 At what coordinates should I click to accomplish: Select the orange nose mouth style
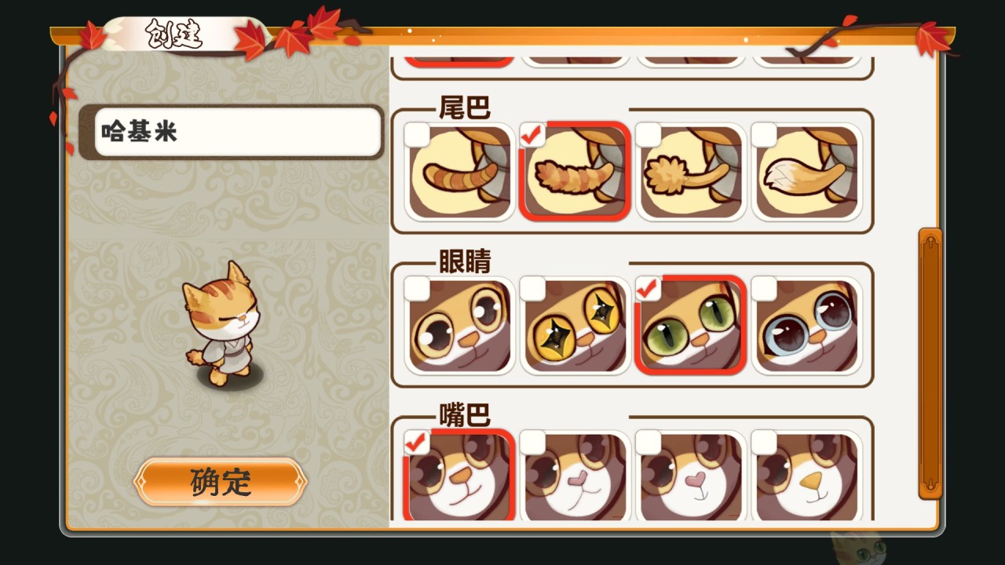point(459,475)
